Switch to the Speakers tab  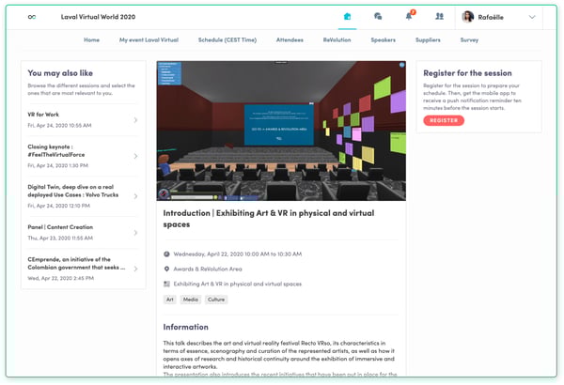pos(384,39)
